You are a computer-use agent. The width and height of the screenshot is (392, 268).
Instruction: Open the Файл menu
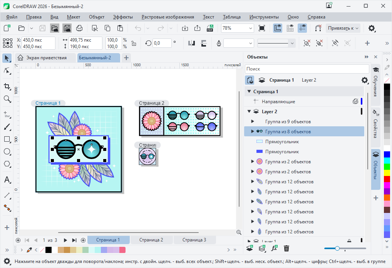(x=12, y=17)
